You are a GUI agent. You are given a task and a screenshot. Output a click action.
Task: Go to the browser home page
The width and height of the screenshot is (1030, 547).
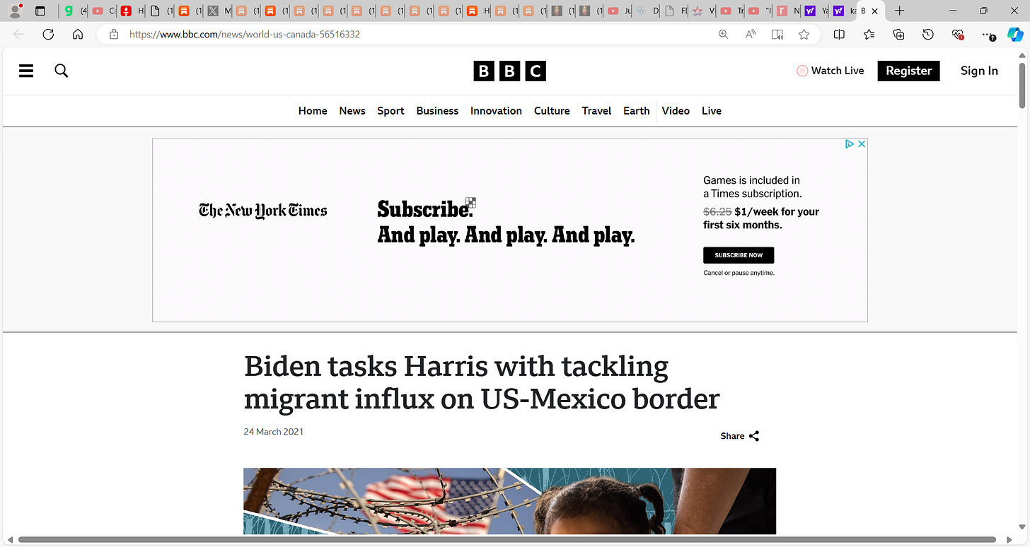click(x=78, y=34)
